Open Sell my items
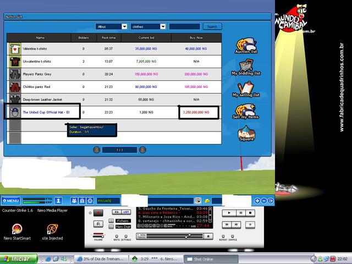352x264 pixels. pos(246,111)
